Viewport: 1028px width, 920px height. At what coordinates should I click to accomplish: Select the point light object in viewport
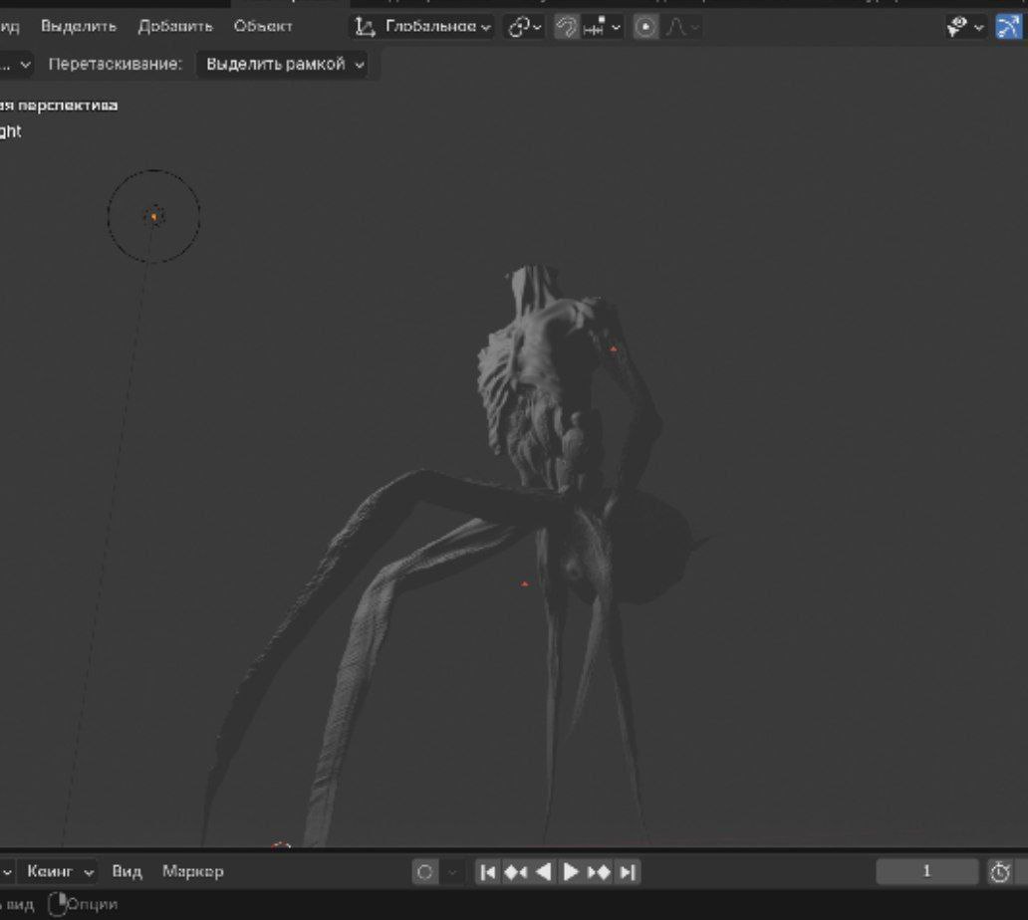(x=154, y=216)
